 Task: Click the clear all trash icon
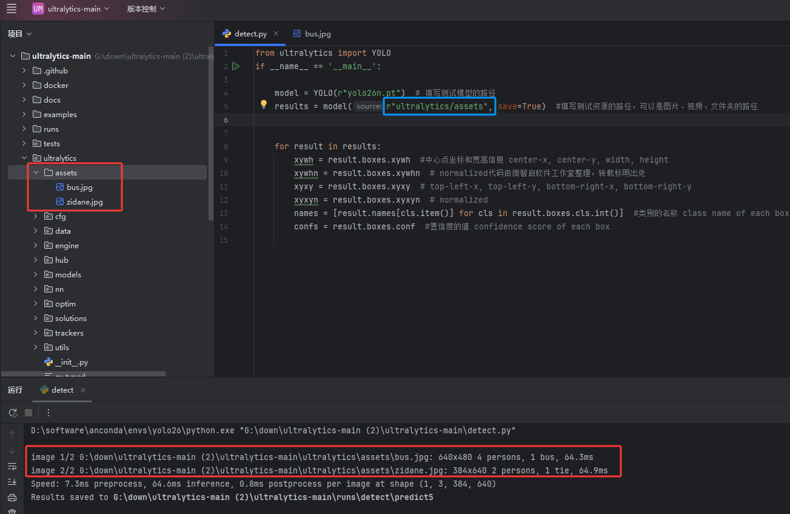(12, 511)
